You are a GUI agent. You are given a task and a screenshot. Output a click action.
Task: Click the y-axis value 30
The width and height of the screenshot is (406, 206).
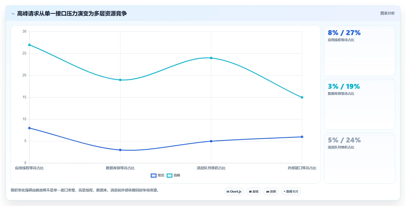point(24,32)
